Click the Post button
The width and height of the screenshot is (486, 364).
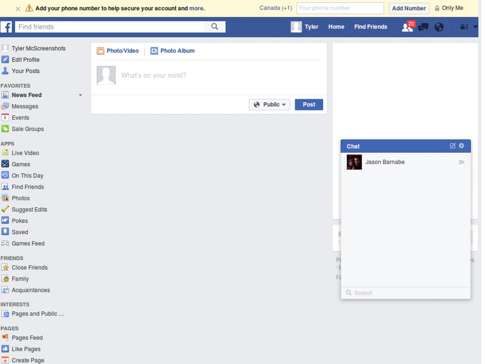point(308,105)
